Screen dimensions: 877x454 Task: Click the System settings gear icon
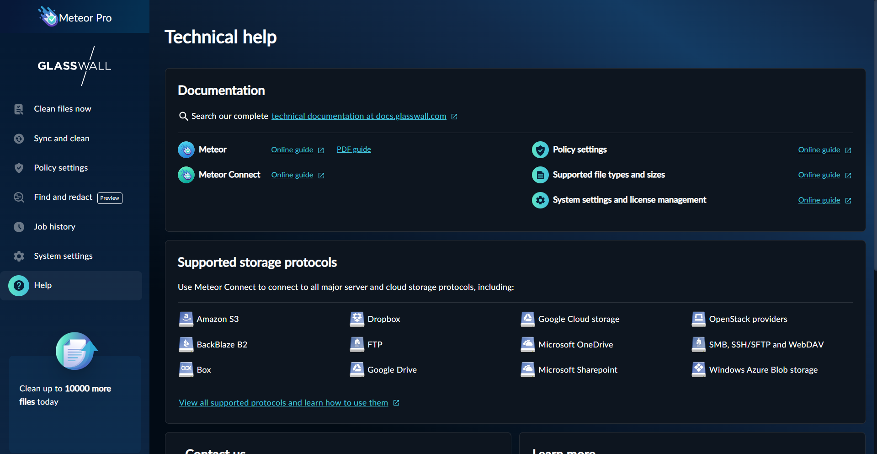tap(18, 256)
